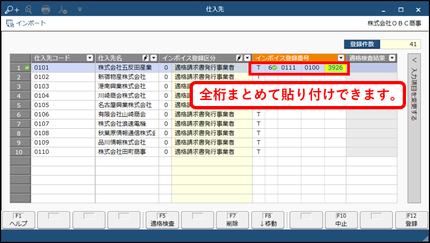Click supplier name 川崎商会株式会社
This screenshot has height=243, width=430.
coord(122,96)
